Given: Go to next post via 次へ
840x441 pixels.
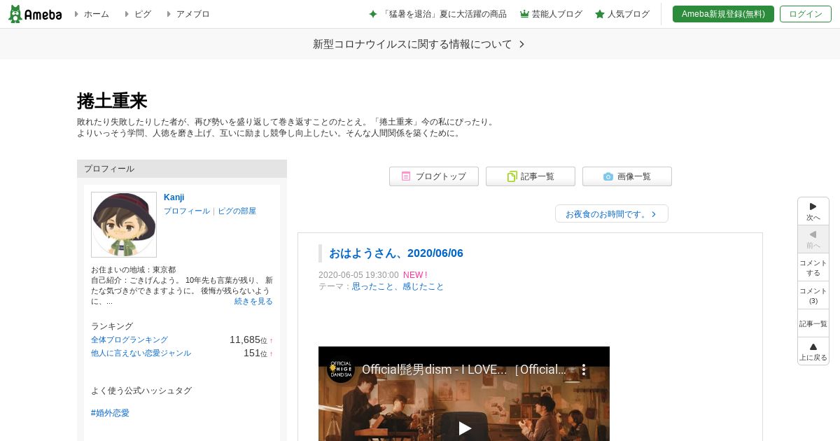Looking at the screenshot, I should 813,211.
